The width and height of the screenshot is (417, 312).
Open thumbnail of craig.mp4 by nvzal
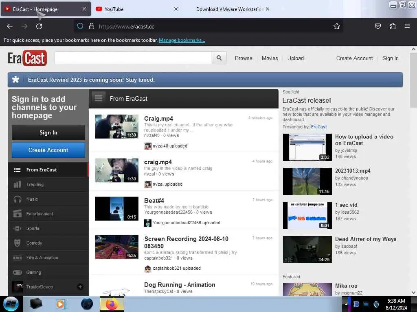[117, 170]
